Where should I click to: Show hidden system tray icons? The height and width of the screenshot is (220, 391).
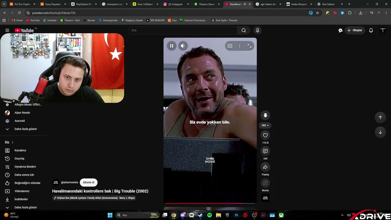point(342,215)
